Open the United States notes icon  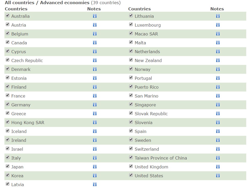tap(218, 175)
